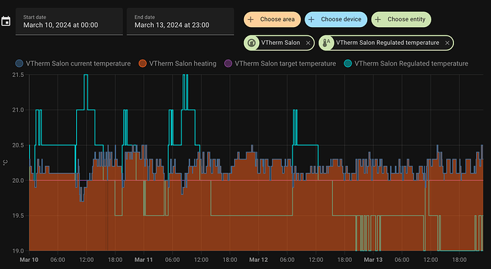Click the Mar 12 marker on time axis
The height and width of the screenshot is (269, 491).
(x=258, y=260)
